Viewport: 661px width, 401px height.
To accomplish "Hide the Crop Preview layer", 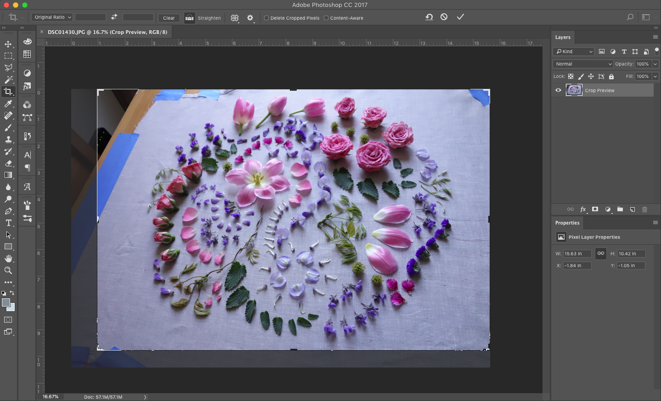I will [x=558, y=90].
